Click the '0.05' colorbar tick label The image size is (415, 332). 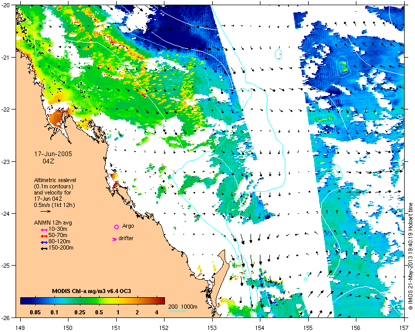click(35, 312)
